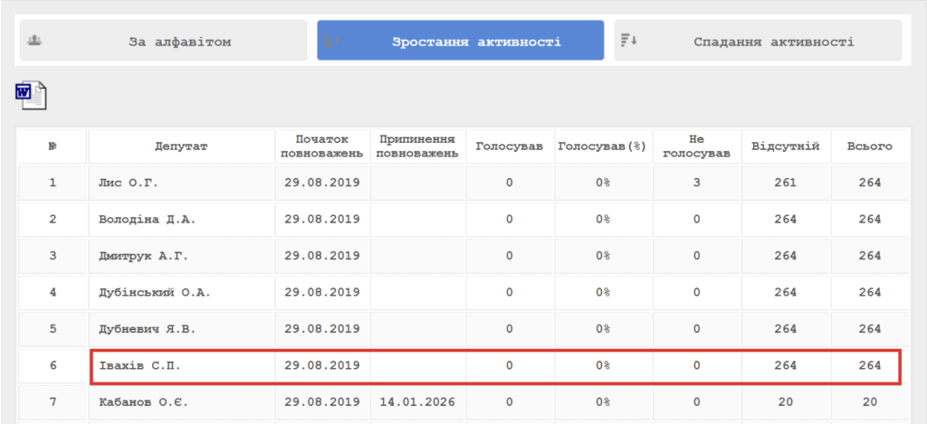This screenshot has width=927, height=424.
Task: Select deputy Володіна Д.А.
Action: coord(147,220)
